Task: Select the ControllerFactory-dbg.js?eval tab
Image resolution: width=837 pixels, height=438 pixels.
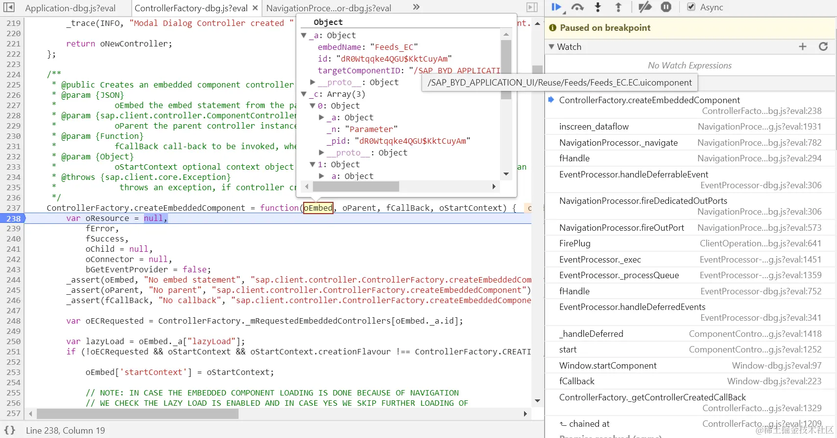Action: tap(191, 8)
